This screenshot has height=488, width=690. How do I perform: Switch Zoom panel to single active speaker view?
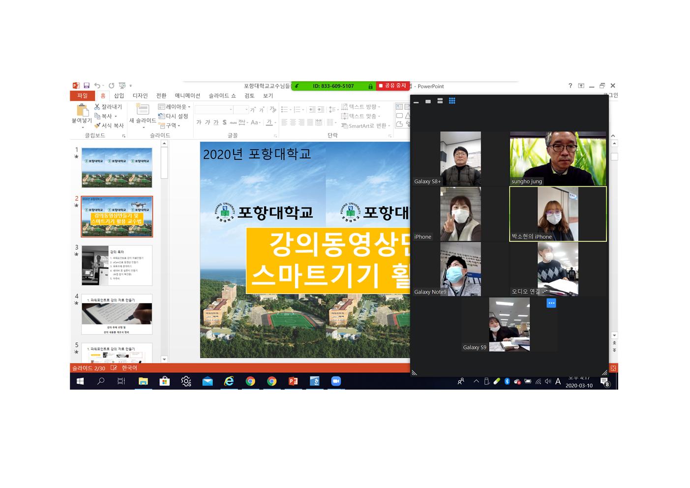coord(428,101)
